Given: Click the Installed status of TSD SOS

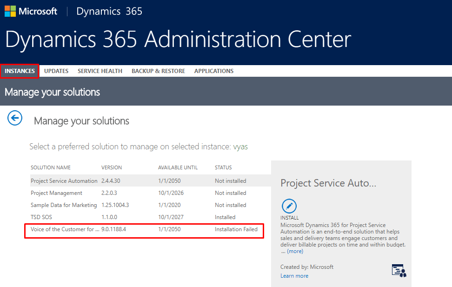Looking at the screenshot, I should [x=225, y=217].
